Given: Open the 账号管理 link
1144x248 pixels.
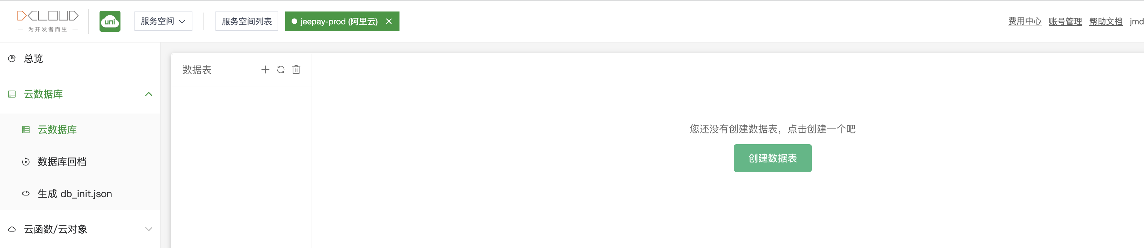Looking at the screenshot, I should 1065,21.
